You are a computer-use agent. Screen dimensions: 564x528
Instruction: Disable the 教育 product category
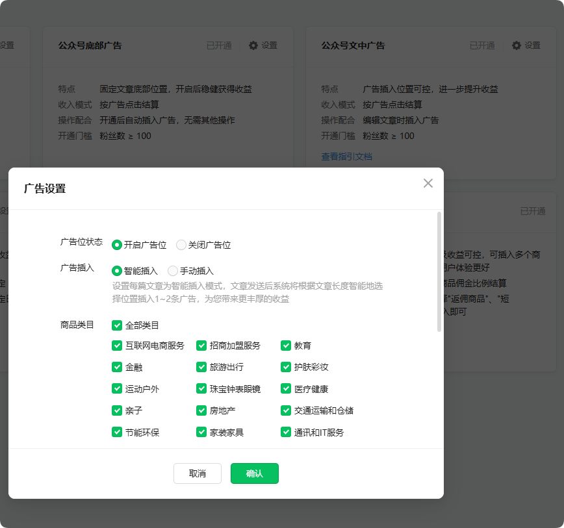pos(287,346)
